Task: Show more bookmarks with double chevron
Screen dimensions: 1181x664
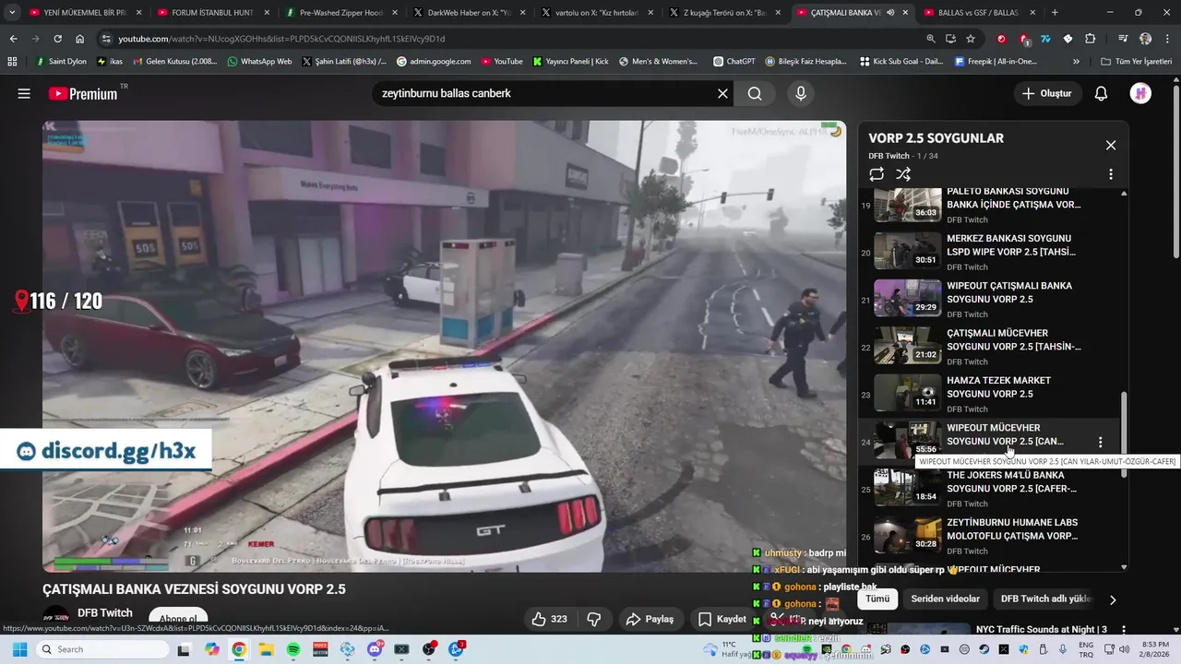Action: point(1076,61)
